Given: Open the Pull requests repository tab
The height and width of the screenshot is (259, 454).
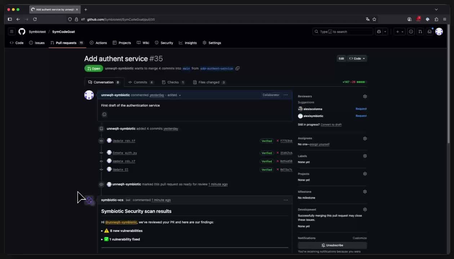Looking at the screenshot, I should tap(67, 43).
